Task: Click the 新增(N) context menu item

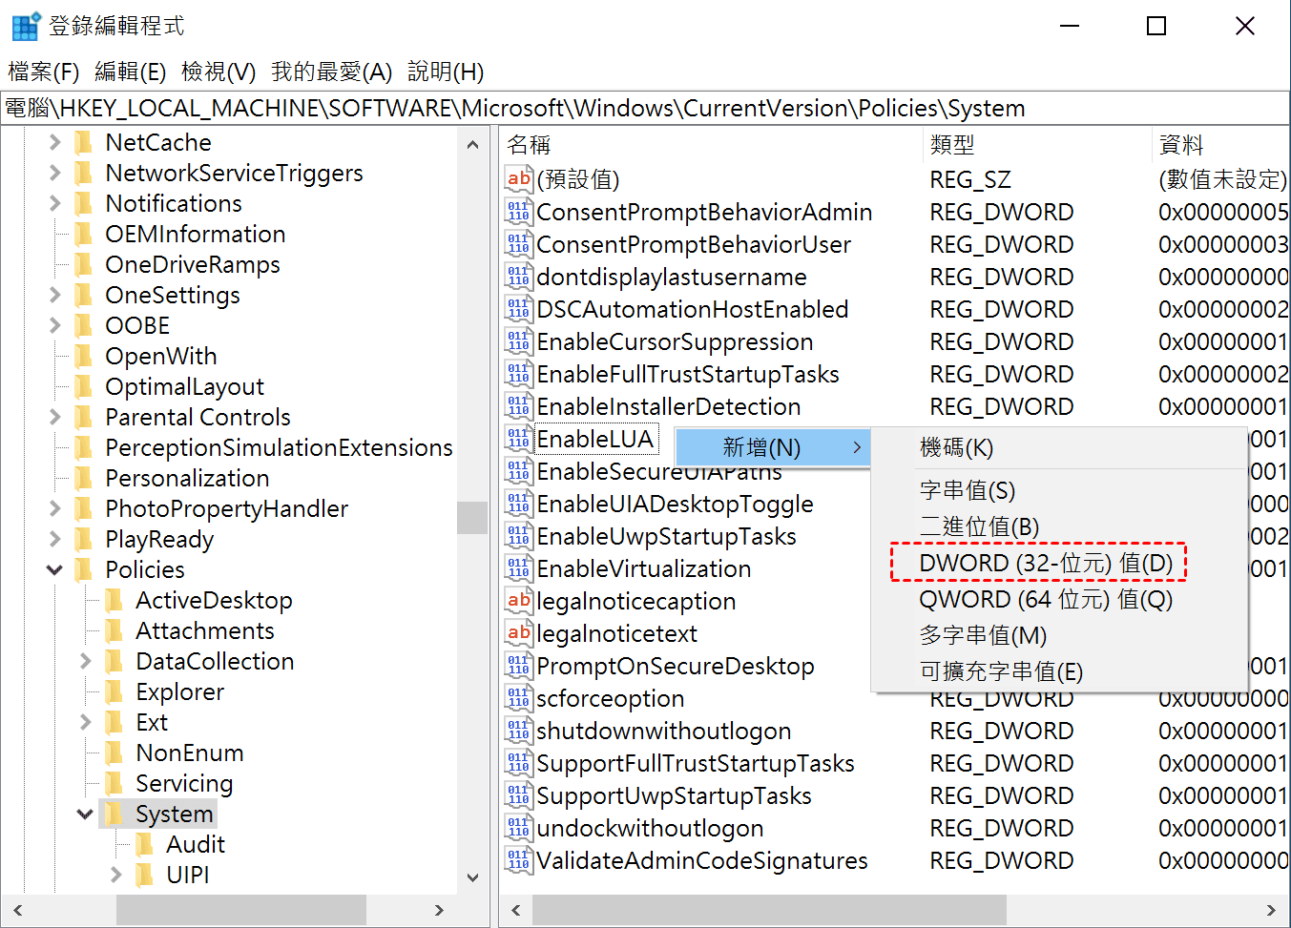Action: (x=773, y=447)
